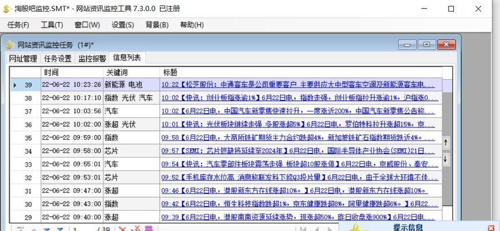
Task: Click the 标题 column header
Action: pos(301,72)
